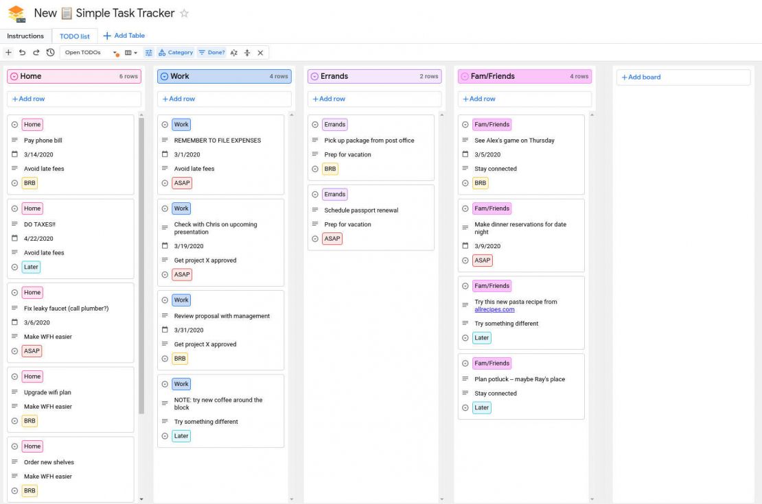Collapse the Home group
This screenshot has width=762, height=504.
click(x=15, y=76)
